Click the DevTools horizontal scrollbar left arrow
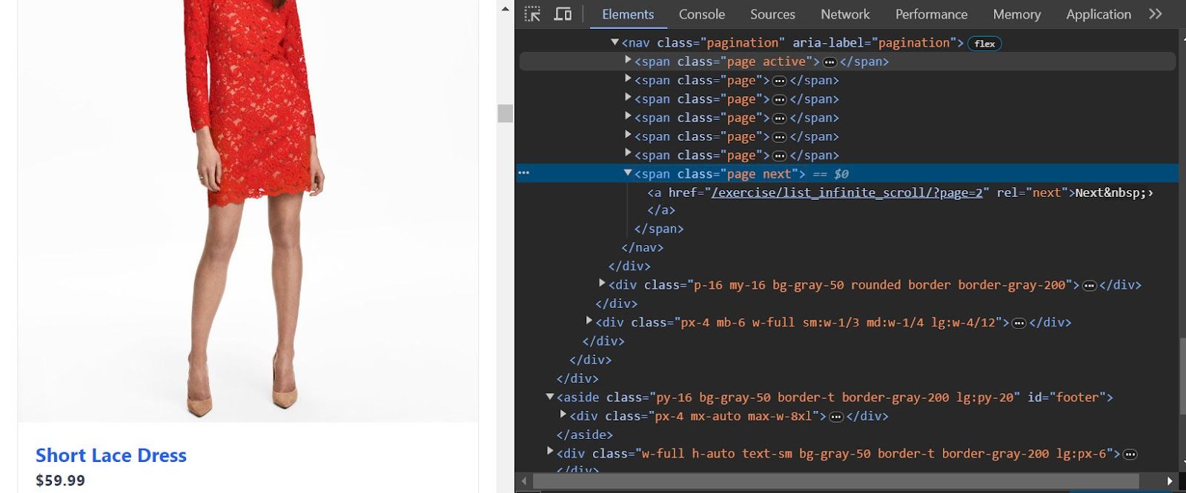1186x493 pixels. coord(524,481)
